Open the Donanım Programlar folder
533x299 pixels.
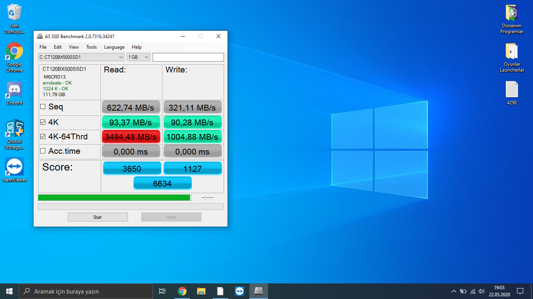(x=512, y=19)
